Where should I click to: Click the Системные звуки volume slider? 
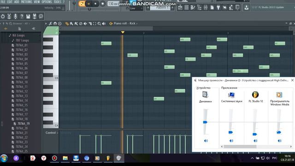point(230,132)
